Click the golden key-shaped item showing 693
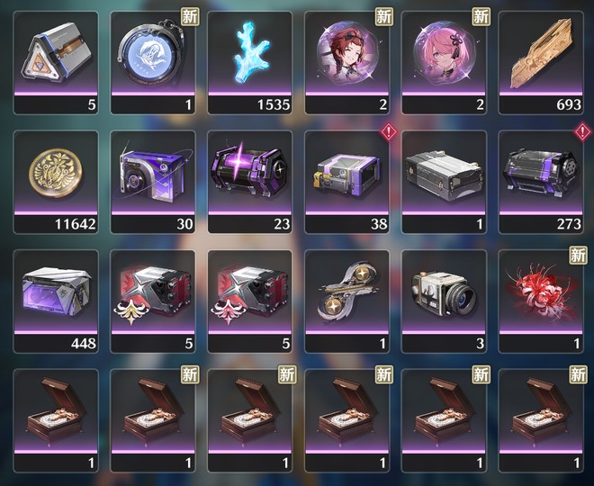This screenshot has width=594, height=486. [541, 63]
